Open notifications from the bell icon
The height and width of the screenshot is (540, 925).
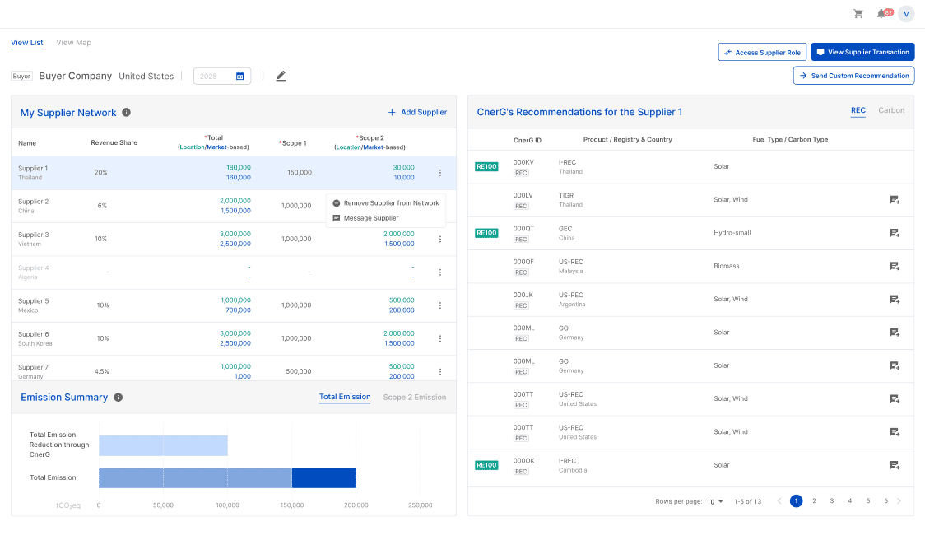coord(881,13)
